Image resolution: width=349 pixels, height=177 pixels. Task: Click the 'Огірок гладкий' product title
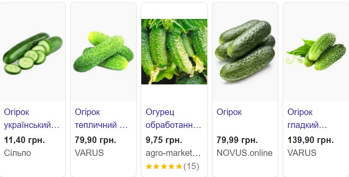[308, 119]
